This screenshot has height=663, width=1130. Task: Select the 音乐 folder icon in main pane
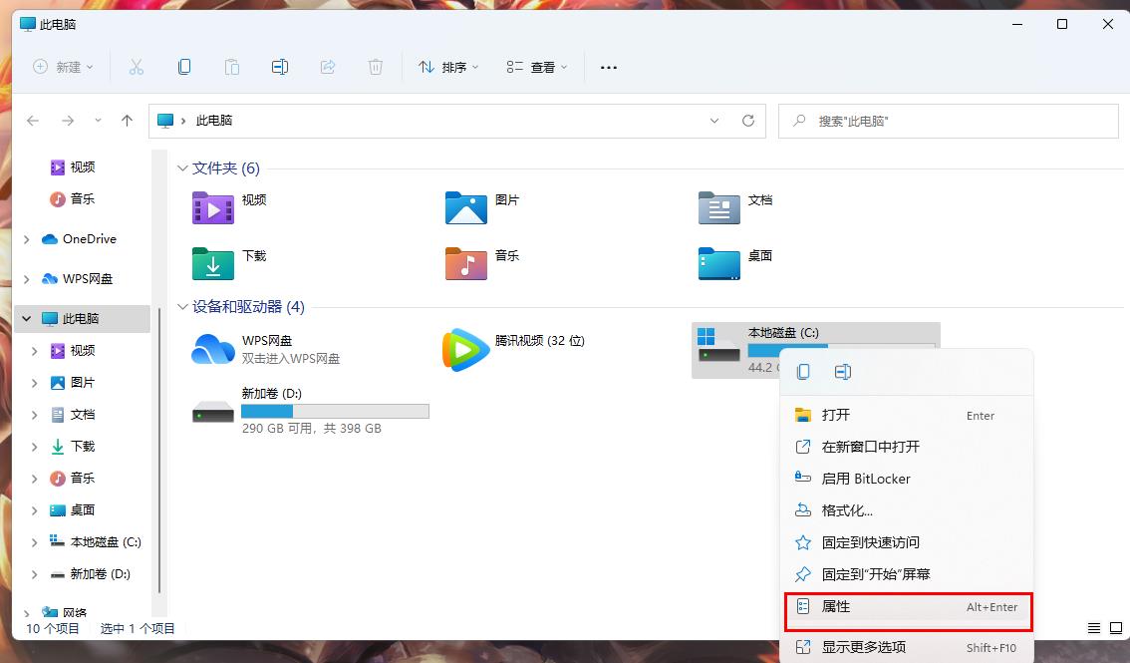click(x=466, y=263)
